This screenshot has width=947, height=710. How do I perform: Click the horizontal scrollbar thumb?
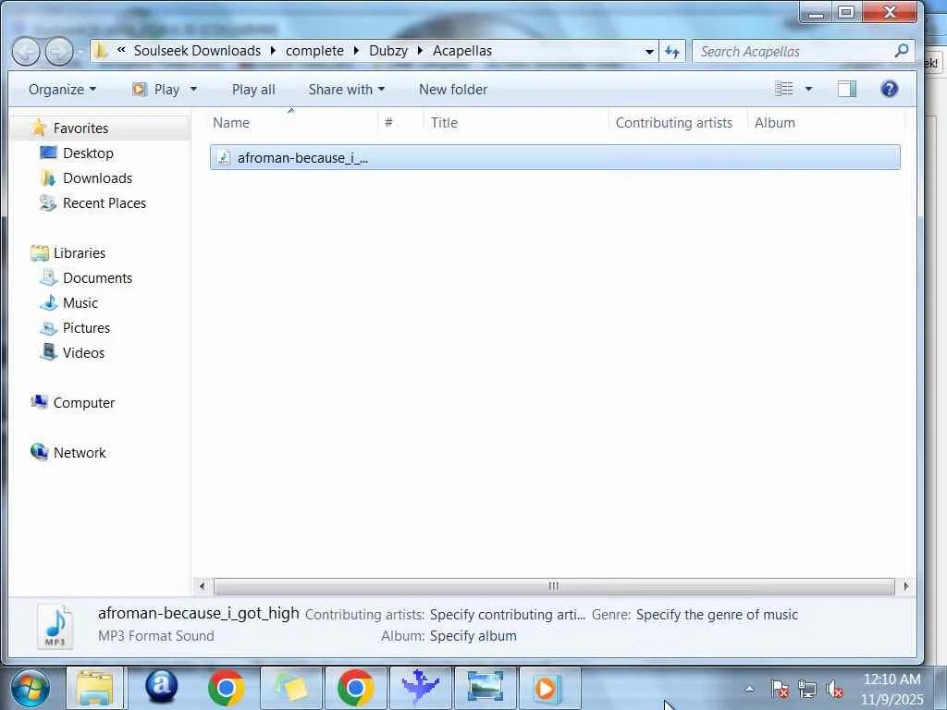554,586
